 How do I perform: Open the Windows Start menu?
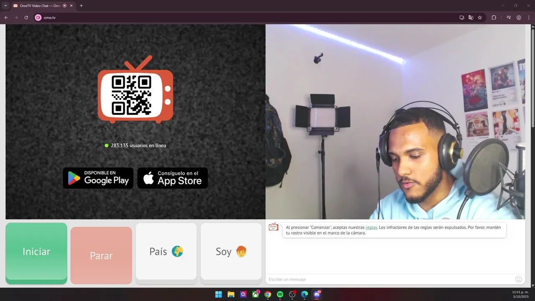pyautogui.click(x=219, y=294)
